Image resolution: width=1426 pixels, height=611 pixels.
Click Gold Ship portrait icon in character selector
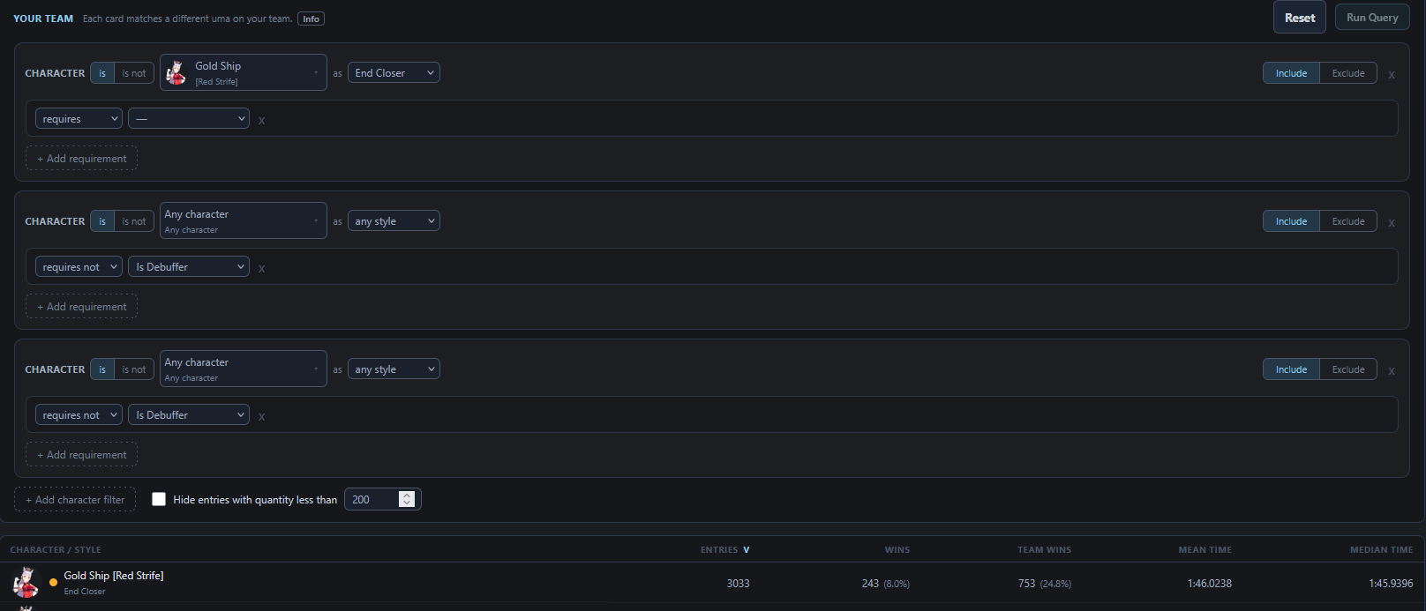pyautogui.click(x=176, y=72)
